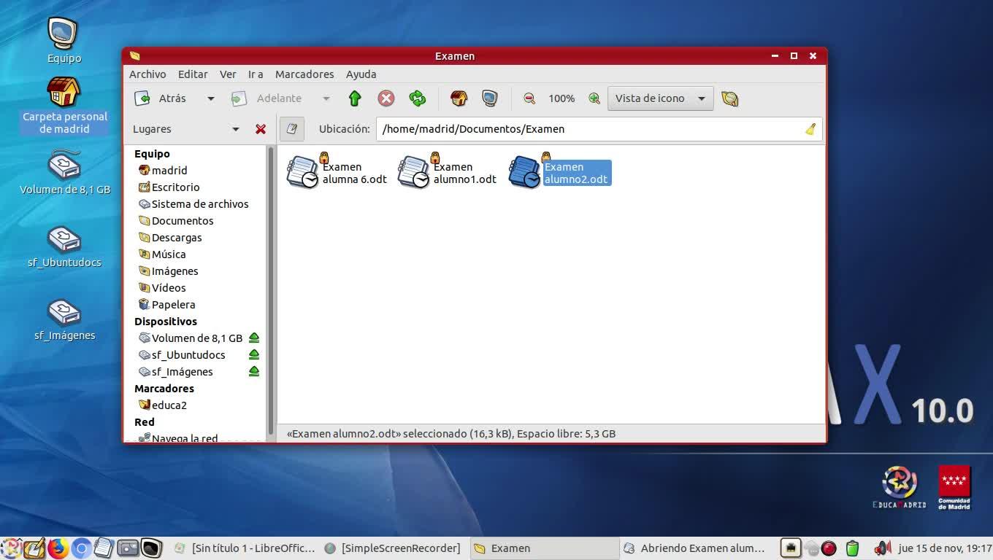Select the Examen alumno1.odt file
Image resolution: width=993 pixels, height=560 pixels.
[447, 173]
